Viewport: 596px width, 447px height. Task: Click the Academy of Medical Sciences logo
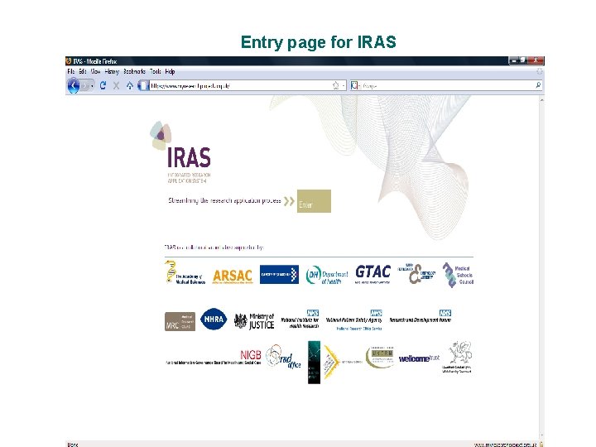point(185,272)
